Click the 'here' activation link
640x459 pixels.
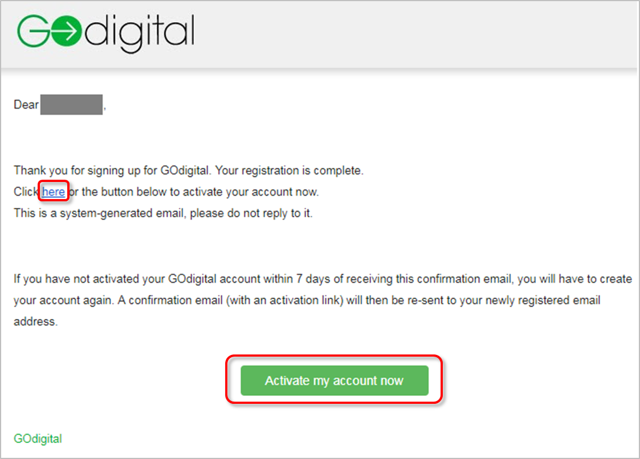click(54, 192)
